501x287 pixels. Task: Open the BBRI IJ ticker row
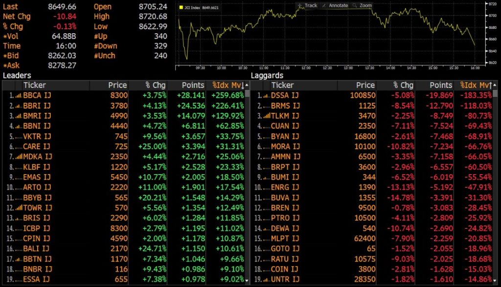(x=37, y=106)
